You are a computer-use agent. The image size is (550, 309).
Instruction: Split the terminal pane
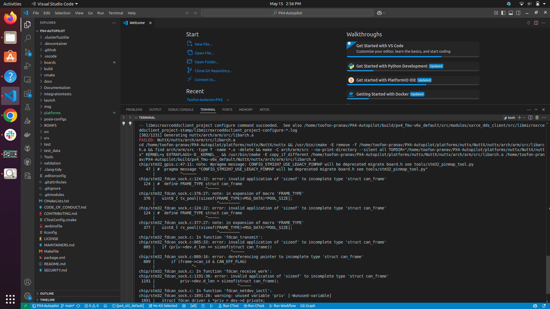click(x=530, y=118)
